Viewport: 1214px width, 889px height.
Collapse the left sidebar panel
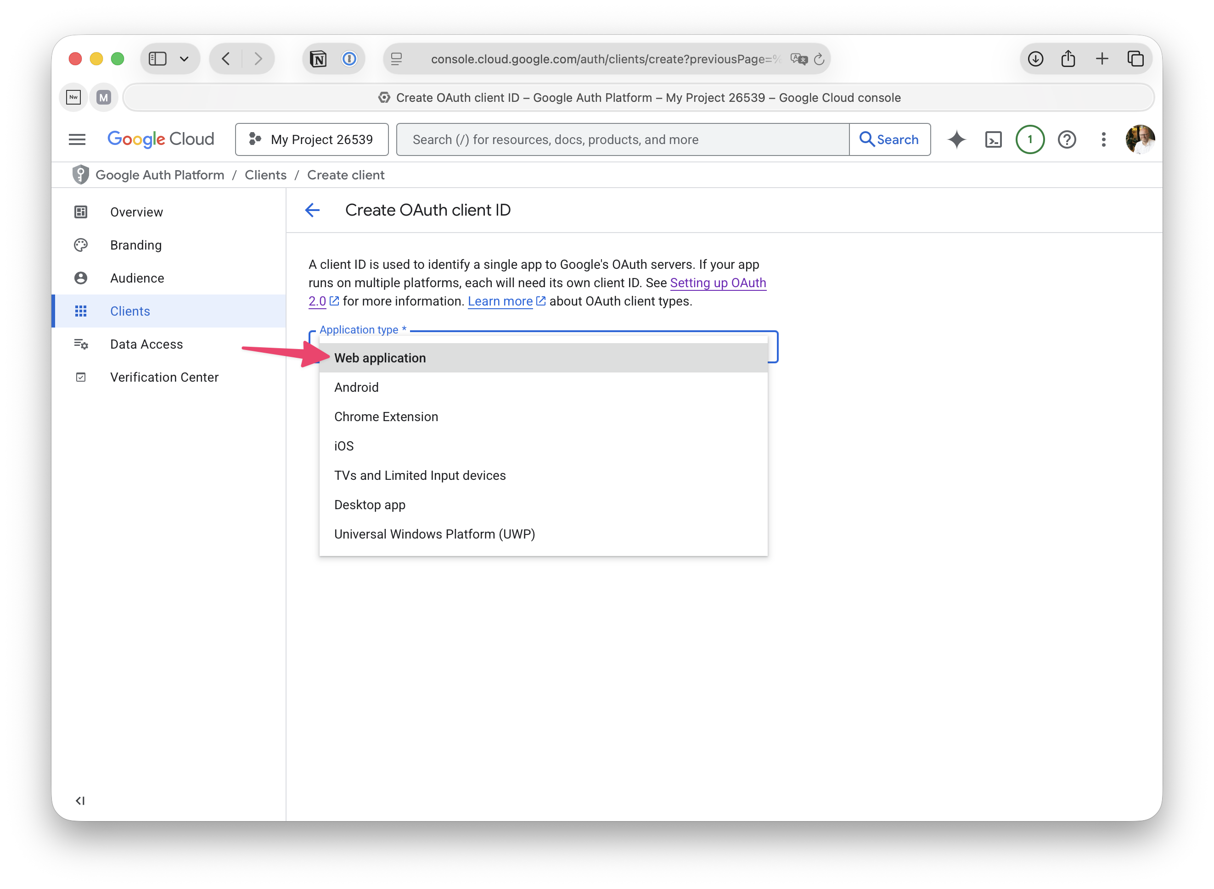click(x=80, y=800)
